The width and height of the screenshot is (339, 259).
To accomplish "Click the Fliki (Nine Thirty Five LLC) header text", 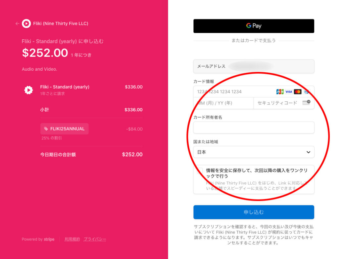I will pyautogui.click(x=61, y=23).
